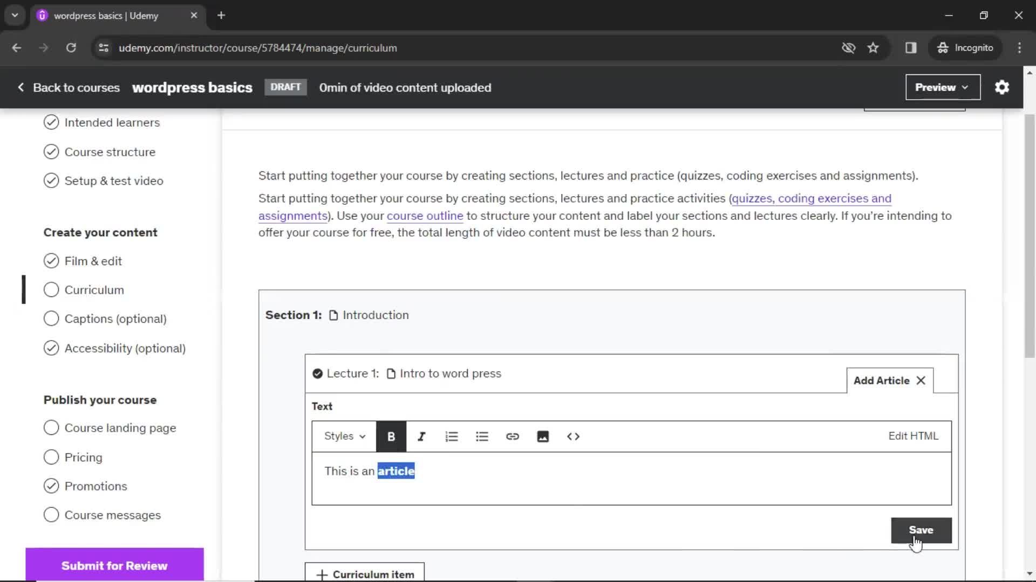Click the third-party cookies blocked eye icon

pos(848,48)
